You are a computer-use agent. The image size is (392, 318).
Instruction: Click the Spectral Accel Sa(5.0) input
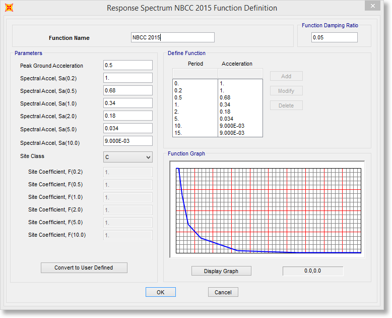pos(128,128)
